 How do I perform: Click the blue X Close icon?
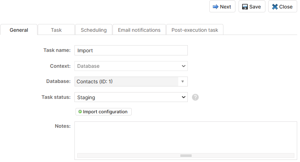(275, 7)
